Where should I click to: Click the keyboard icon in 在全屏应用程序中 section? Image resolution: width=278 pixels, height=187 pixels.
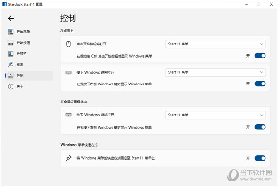pos(69,115)
